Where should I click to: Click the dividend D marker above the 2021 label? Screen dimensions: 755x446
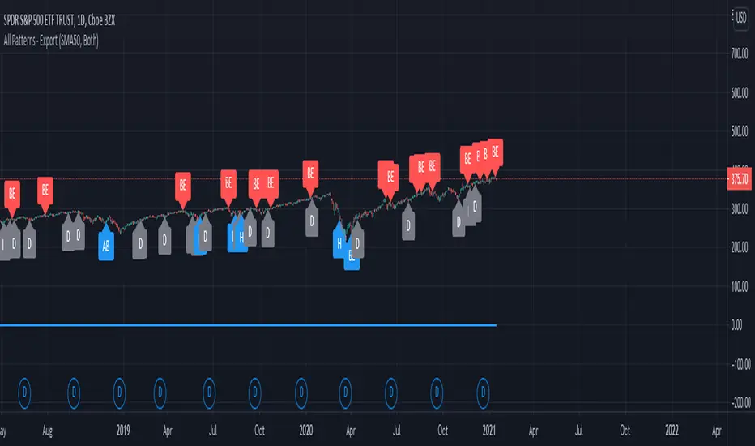pos(483,393)
